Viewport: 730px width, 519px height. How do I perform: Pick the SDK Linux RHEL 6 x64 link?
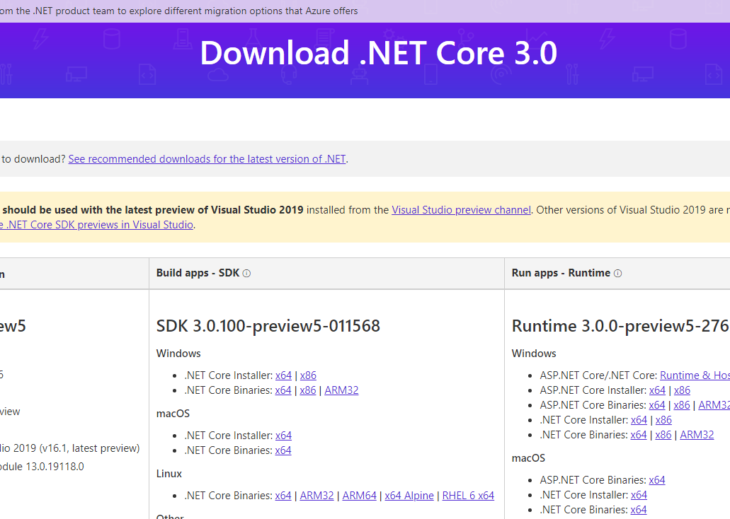coord(468,496)
